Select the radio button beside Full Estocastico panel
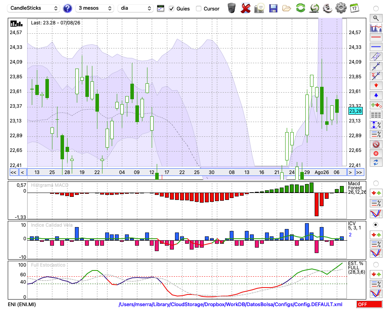388x310 pixels. [x=376, y=265]
